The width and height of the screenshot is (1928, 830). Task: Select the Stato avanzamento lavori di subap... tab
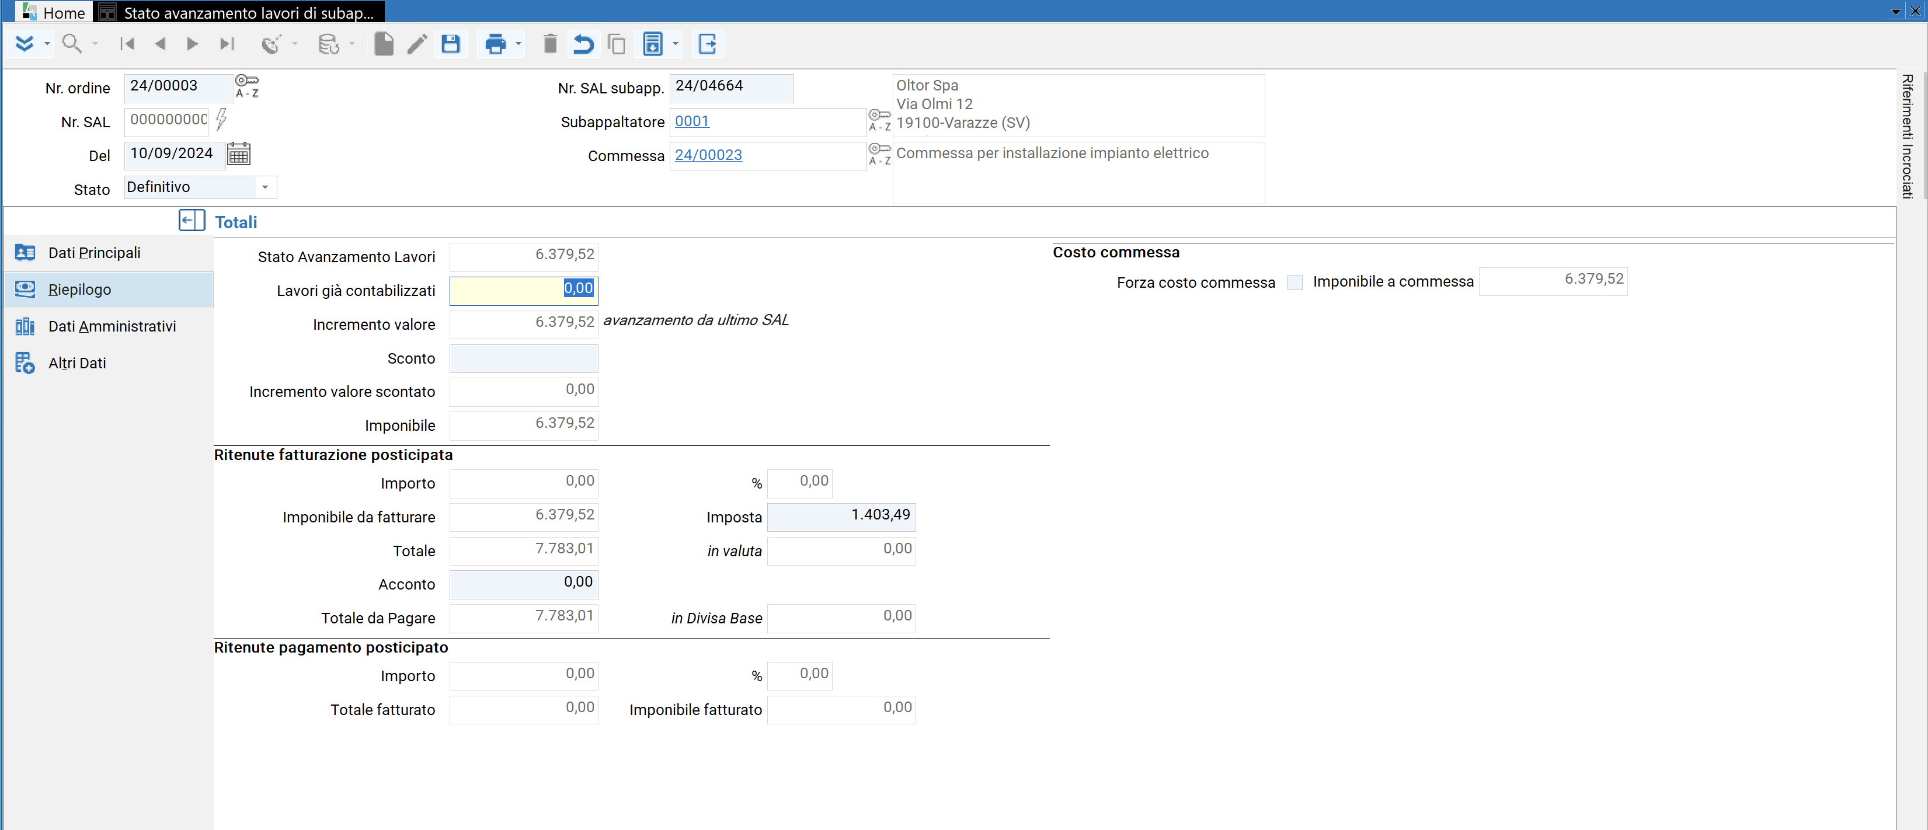coord(239,12)
